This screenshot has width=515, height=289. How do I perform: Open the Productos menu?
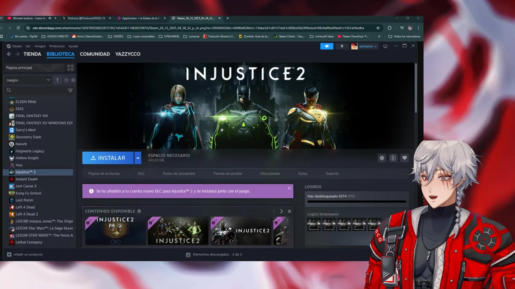coord(57,46)
